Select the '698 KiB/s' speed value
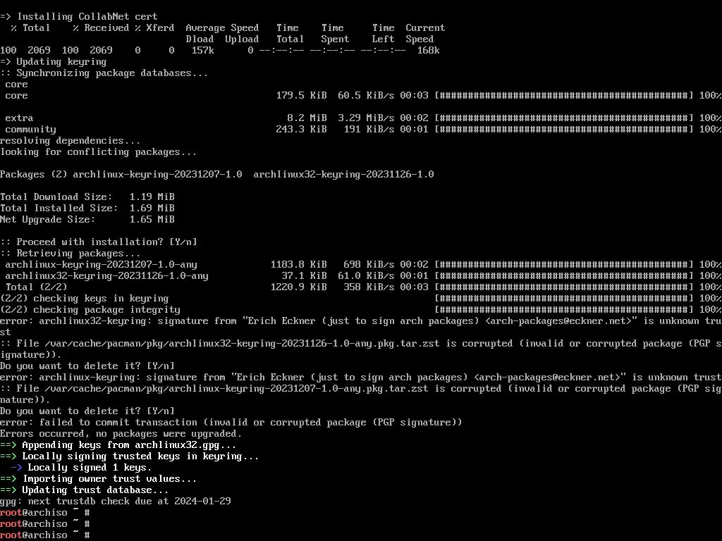 [369, 265]
